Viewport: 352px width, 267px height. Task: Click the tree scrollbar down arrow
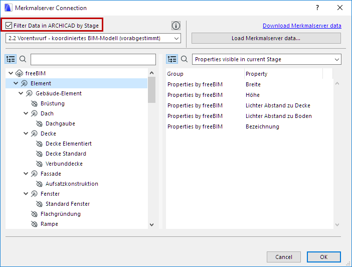pyautogui.click(x=152, y=225)
